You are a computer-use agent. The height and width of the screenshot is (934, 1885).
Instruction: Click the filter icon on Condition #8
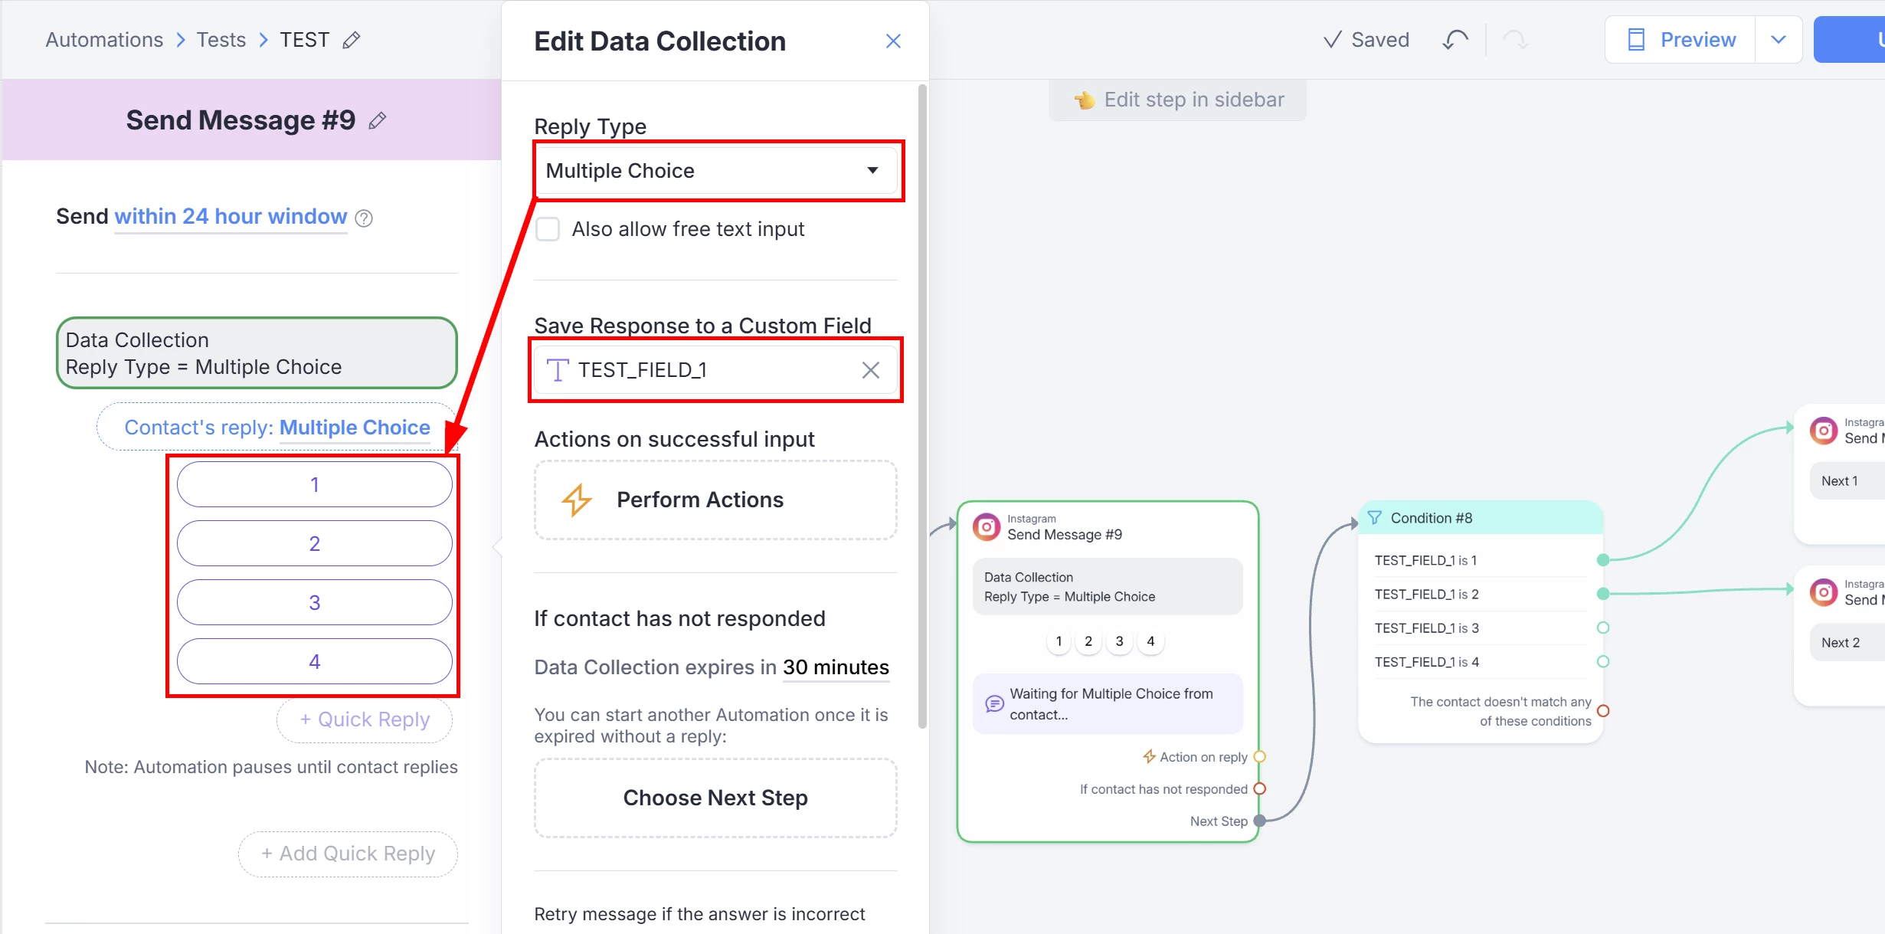[1375, 518]
